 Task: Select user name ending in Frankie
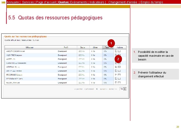[x=14, y=71]
